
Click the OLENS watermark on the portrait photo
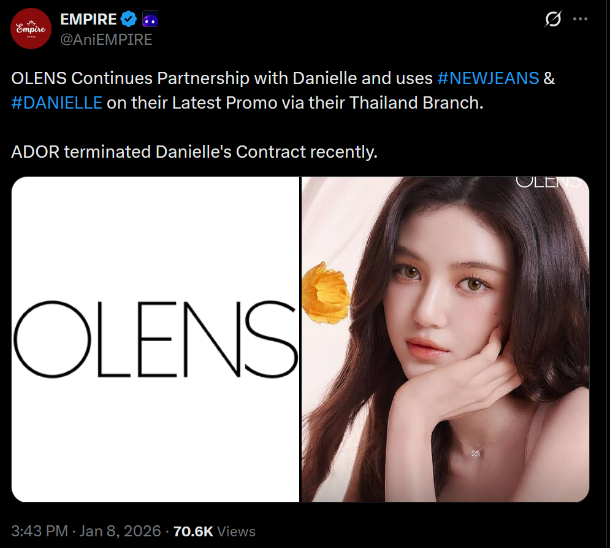click(547, 182)
